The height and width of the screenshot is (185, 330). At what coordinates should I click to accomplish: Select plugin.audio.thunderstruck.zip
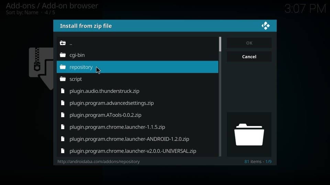137,91
